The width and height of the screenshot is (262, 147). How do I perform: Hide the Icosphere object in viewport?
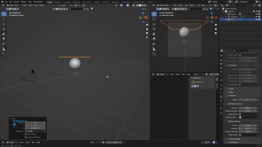[256, 17]
